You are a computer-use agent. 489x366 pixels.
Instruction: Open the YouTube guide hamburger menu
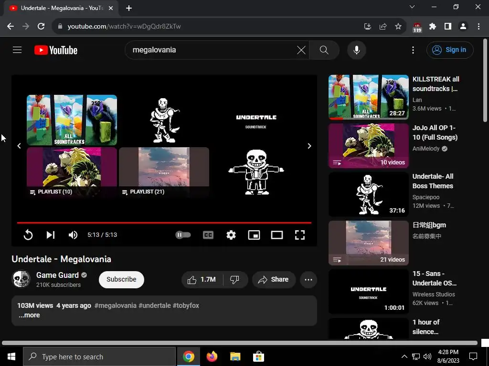pos(17,50)
